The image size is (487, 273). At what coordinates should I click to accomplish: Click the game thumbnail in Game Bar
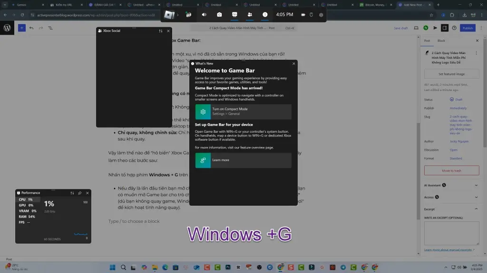point(169,15)
